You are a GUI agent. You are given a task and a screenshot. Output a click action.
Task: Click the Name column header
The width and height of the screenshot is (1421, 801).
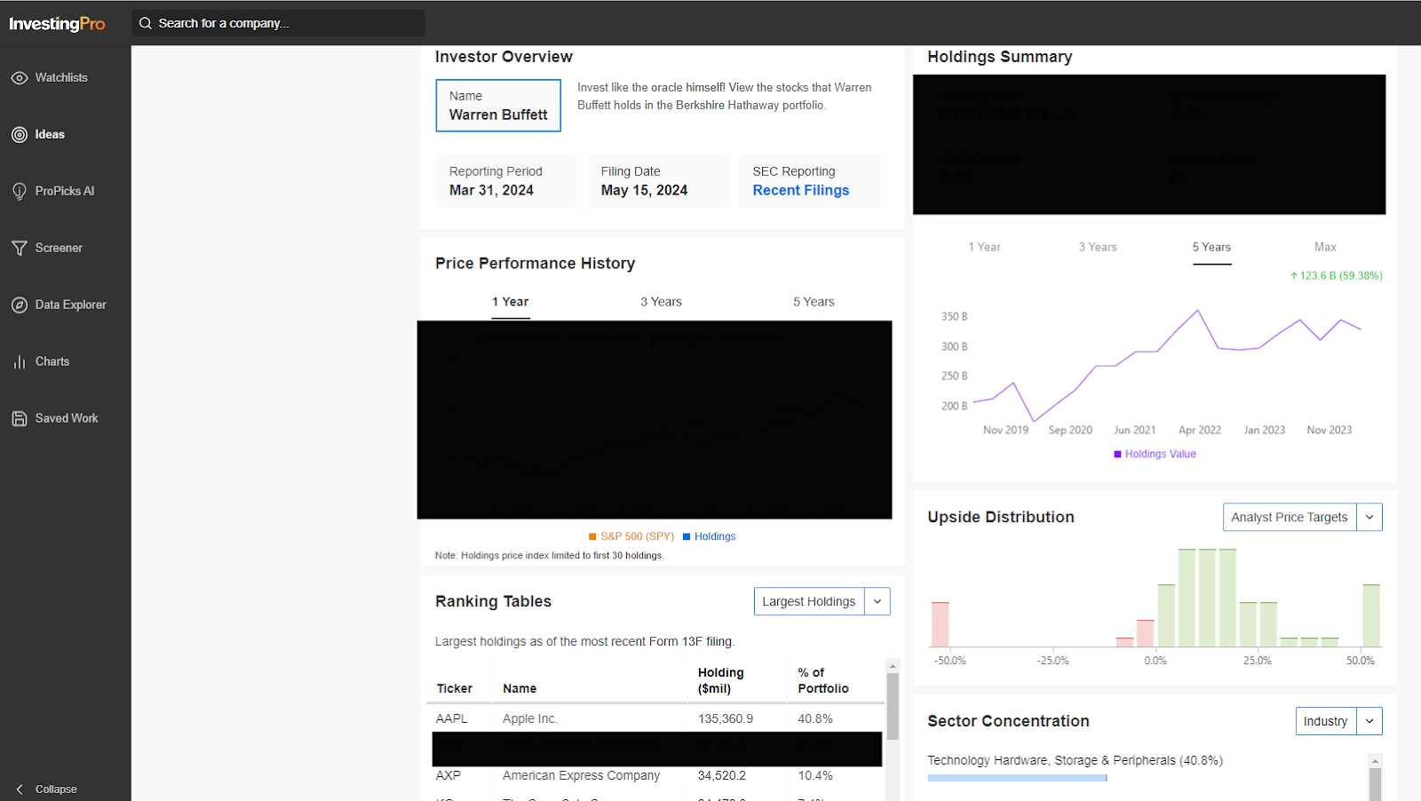tap(520, 689)
